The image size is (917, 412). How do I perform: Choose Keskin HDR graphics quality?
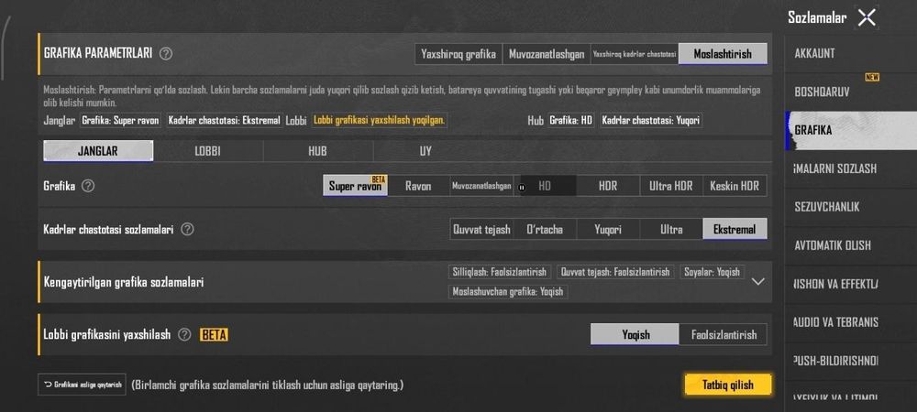735,186
